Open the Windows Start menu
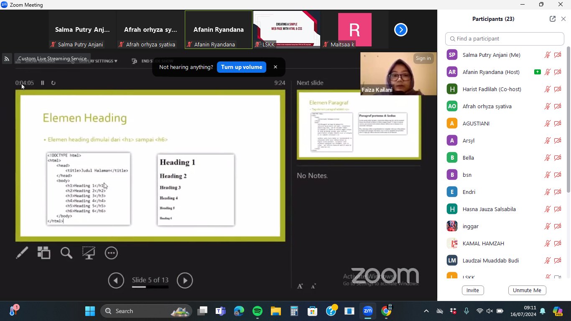571x321 pixels. (x=90, y=311)
